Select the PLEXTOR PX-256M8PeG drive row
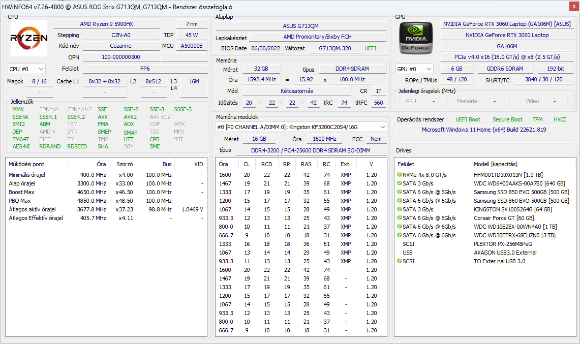 (x=485, y=244)
